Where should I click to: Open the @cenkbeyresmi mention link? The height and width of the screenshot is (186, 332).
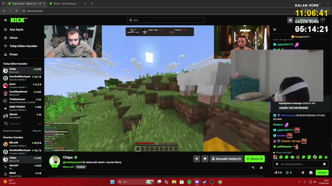click(72, 162)
